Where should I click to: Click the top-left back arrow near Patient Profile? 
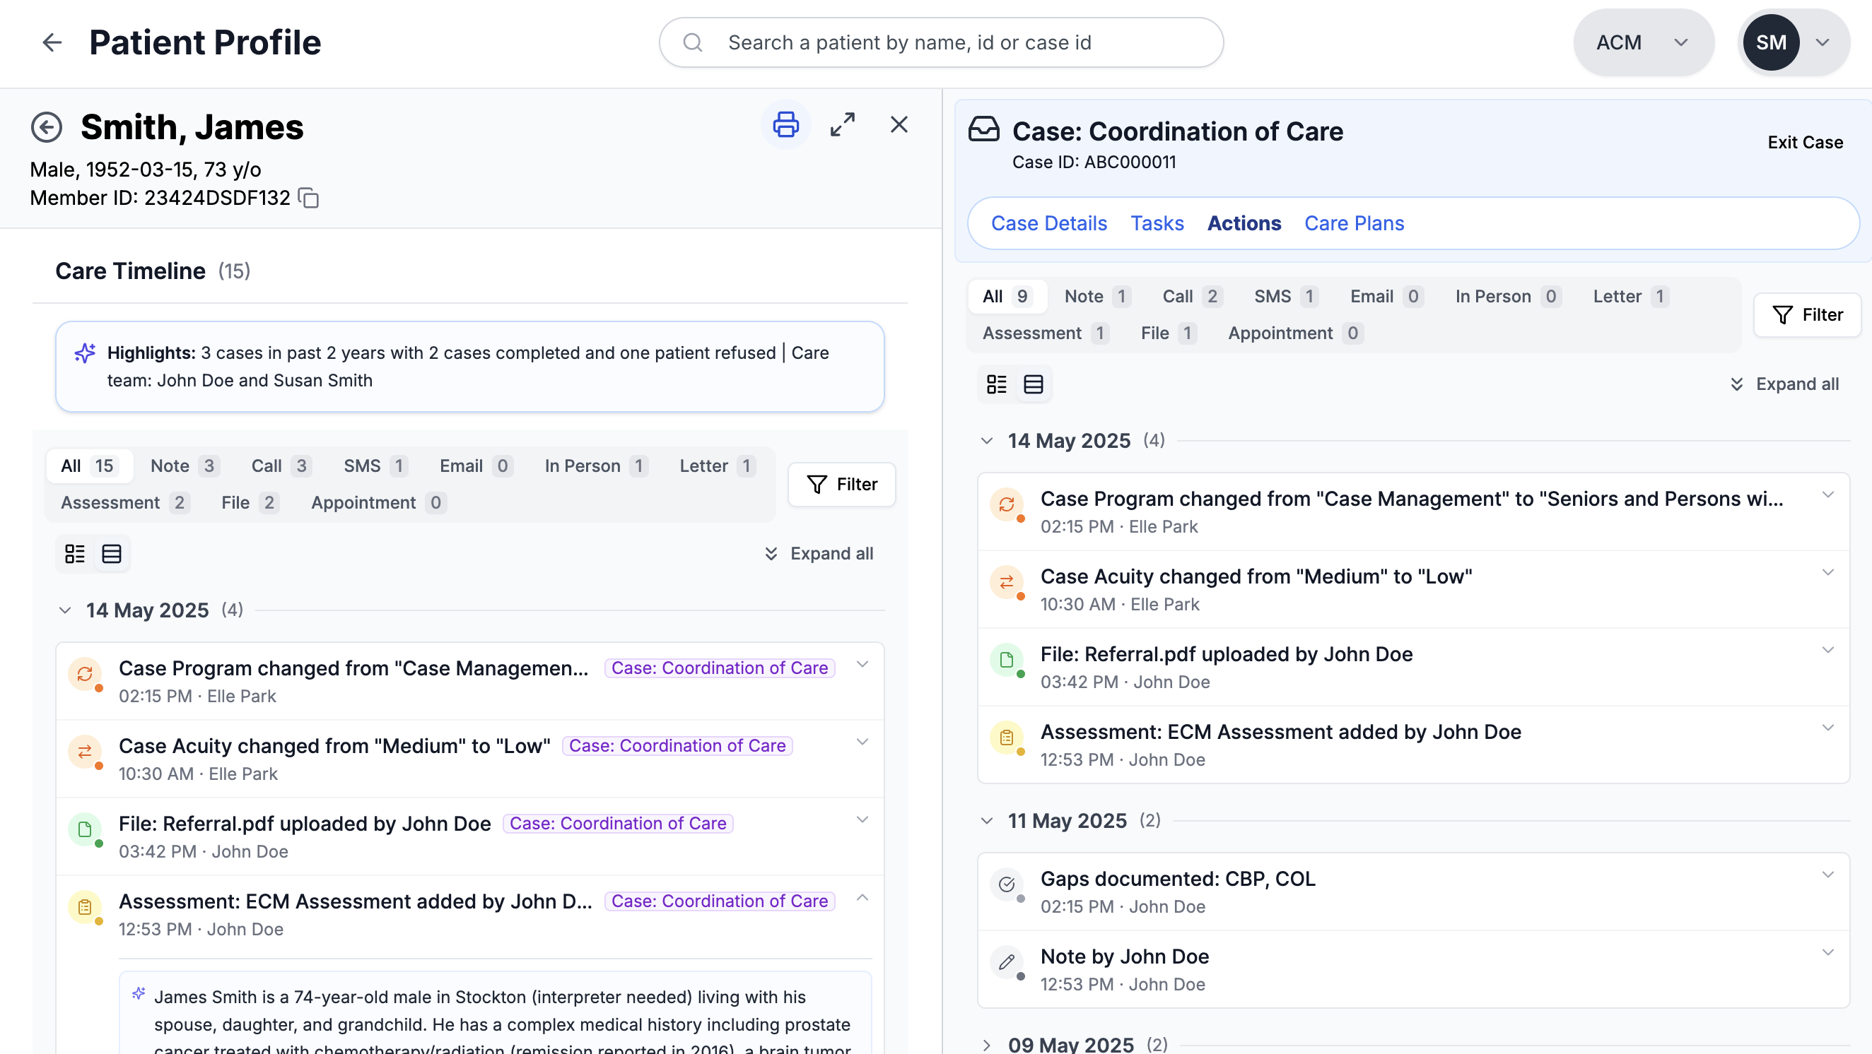(x=52, y=42)
